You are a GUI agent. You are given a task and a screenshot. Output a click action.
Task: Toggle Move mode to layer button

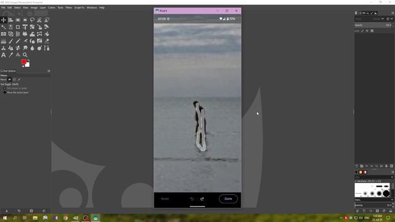point(10,80)
